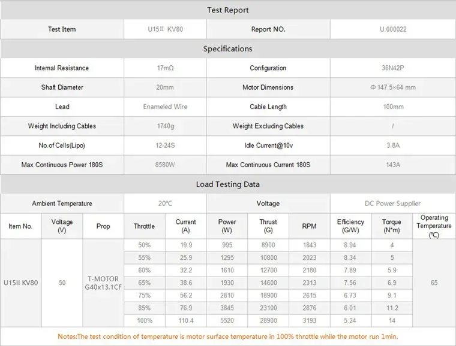Screen dimensions: 456x346
Task: Click the 'Power (W)' column header
Action: click(x=227, y=226)
